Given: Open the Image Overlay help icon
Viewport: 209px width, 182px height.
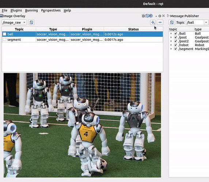Looking at the screenshot, I should [151, 16].
